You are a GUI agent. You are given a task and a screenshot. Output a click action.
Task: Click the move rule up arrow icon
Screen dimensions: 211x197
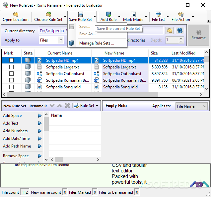pos(60,106)
